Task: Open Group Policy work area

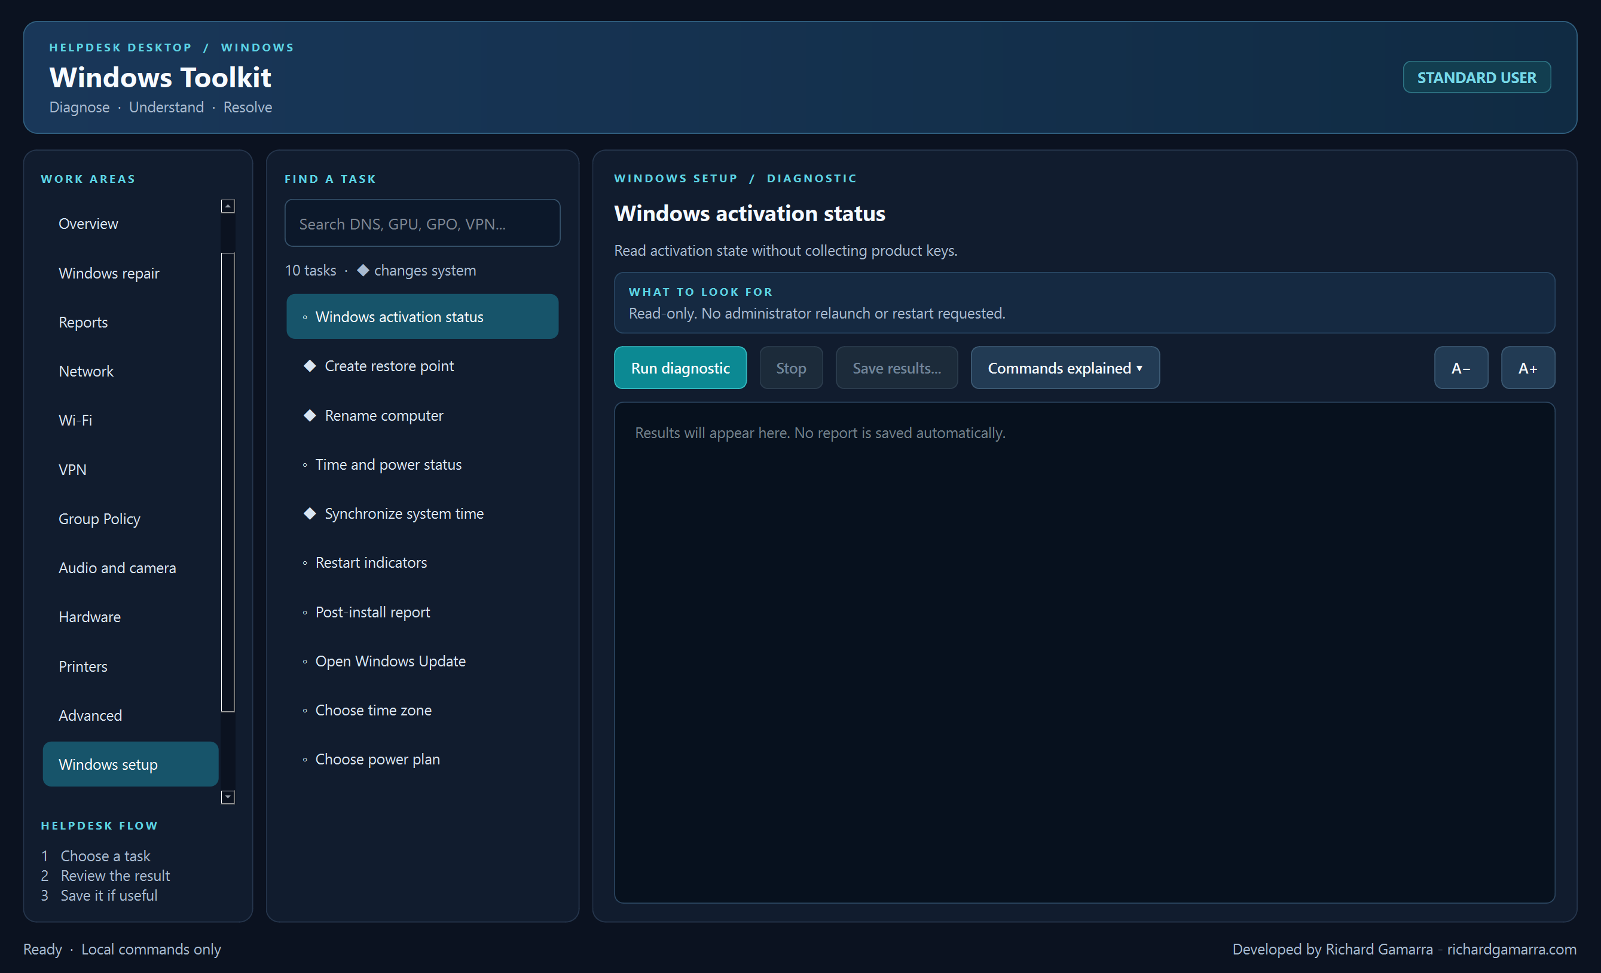Action: (x=130, y=518)
